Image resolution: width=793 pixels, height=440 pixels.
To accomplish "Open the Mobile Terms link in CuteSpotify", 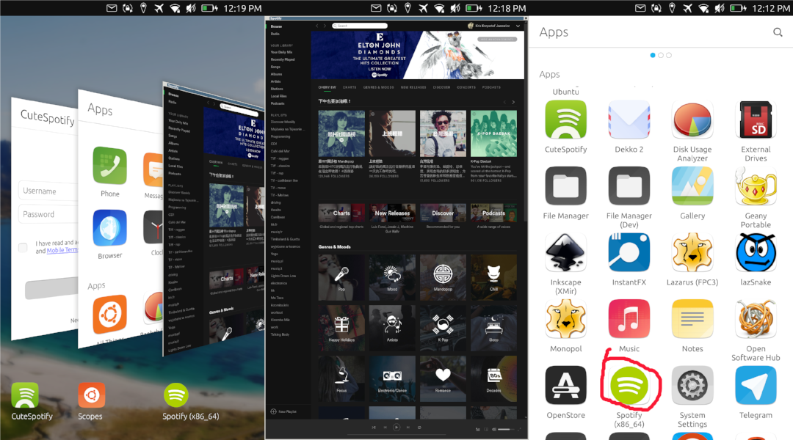I will pos(62,250).
